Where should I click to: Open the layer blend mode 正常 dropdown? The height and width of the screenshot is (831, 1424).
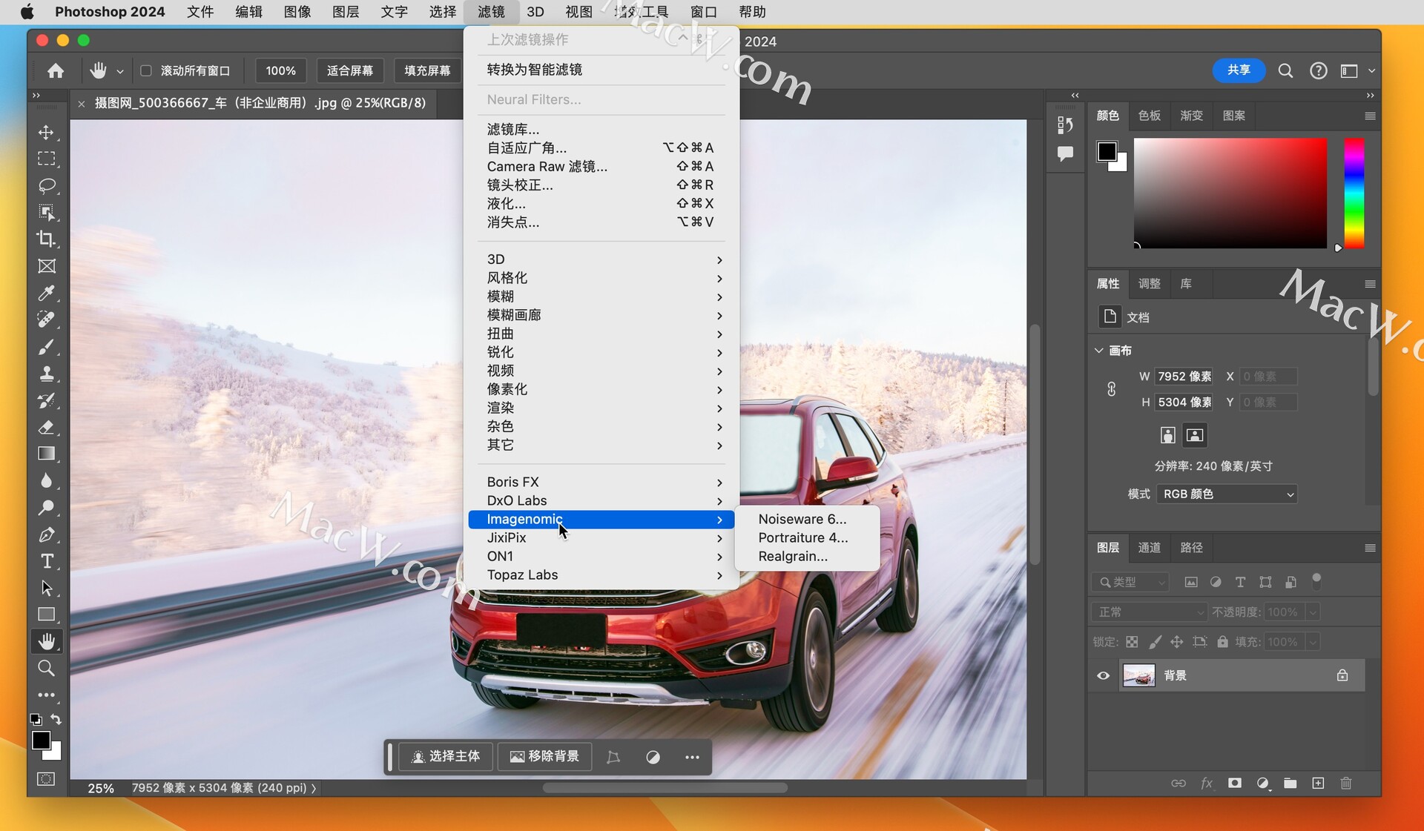[1148, 612]
